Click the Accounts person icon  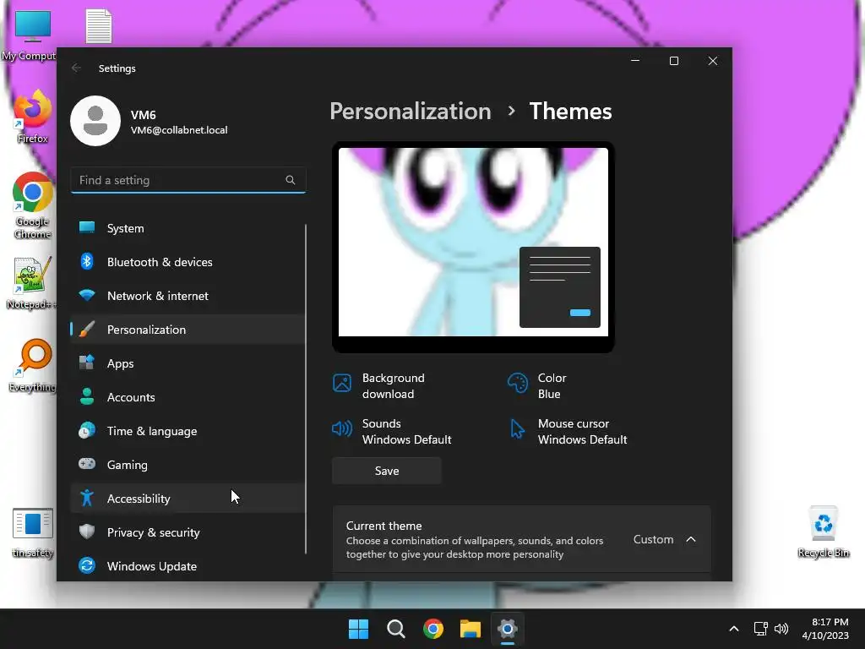pos(87,396)
